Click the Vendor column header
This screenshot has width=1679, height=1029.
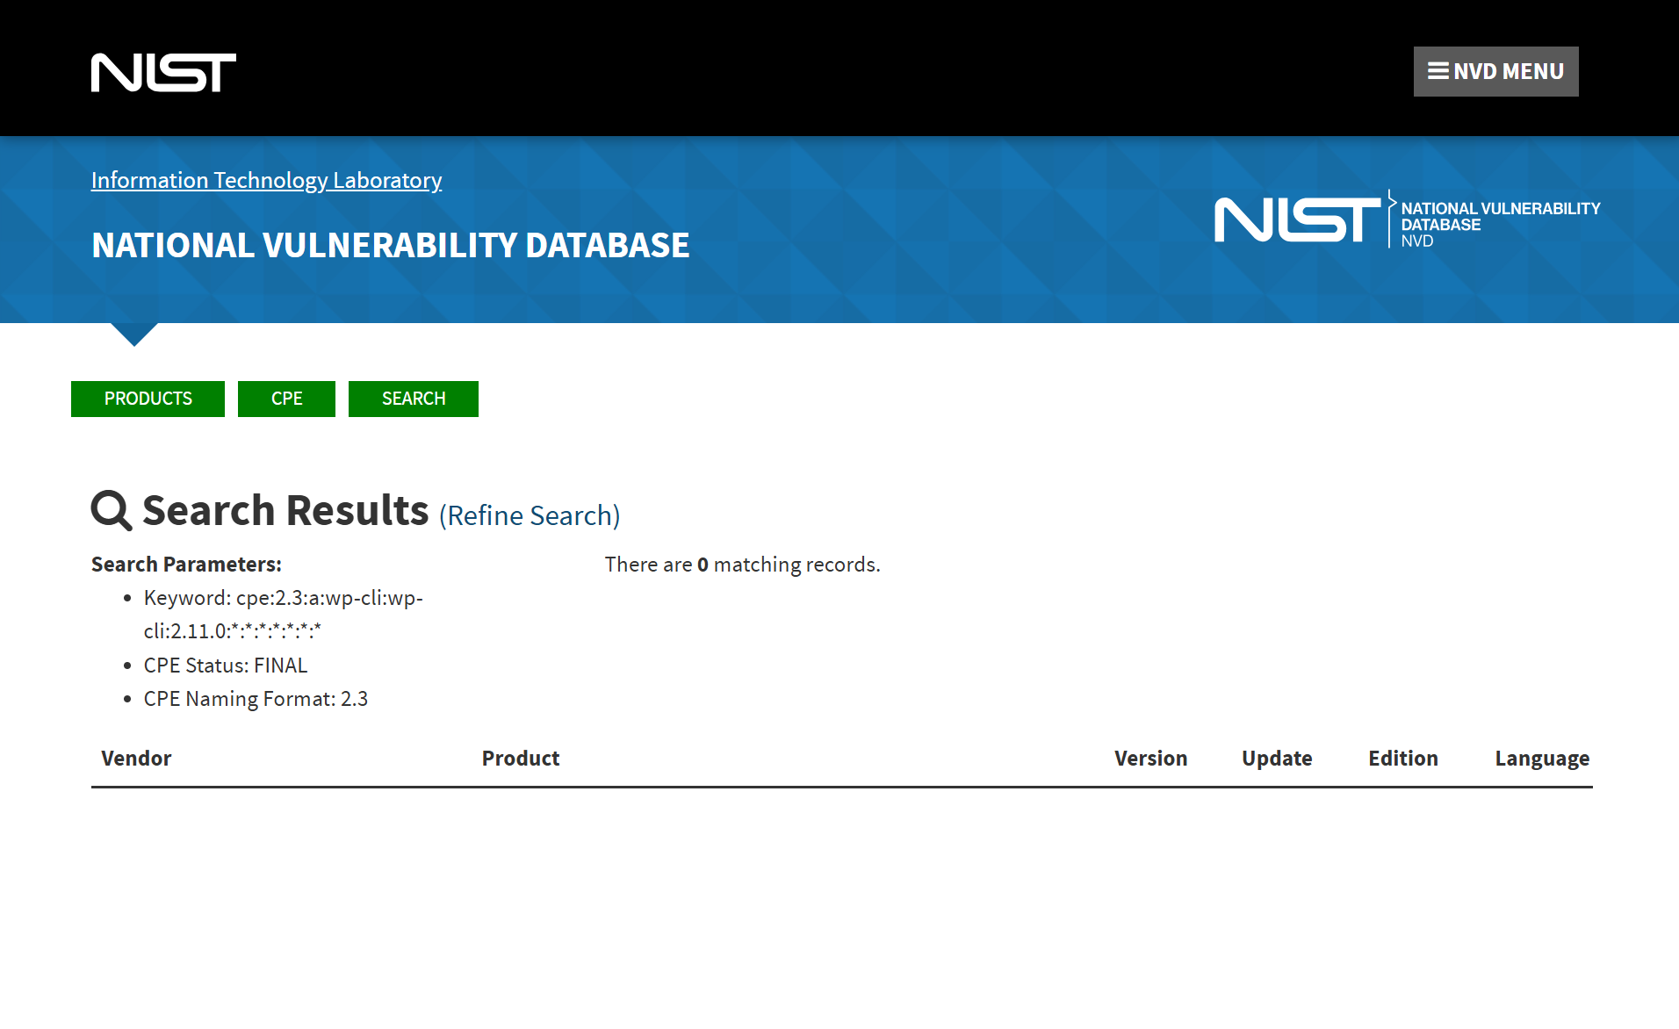coord(136,759)
